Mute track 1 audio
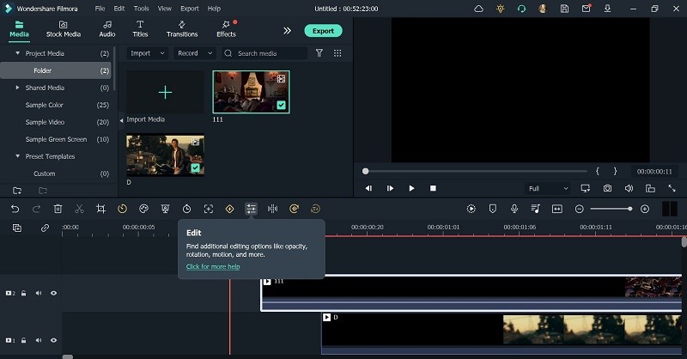This screenshot has height=359, width=687. (x=39, y=341)
